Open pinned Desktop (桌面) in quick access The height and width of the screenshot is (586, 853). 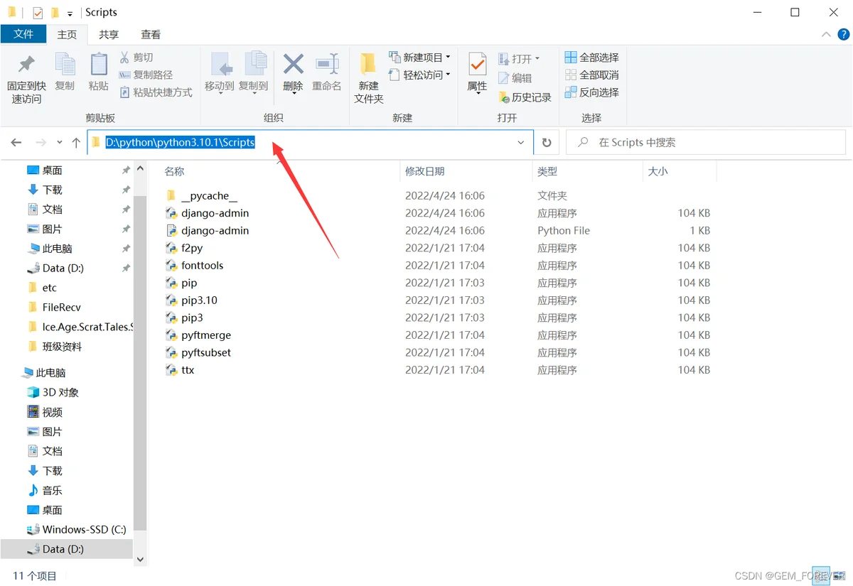52,170
